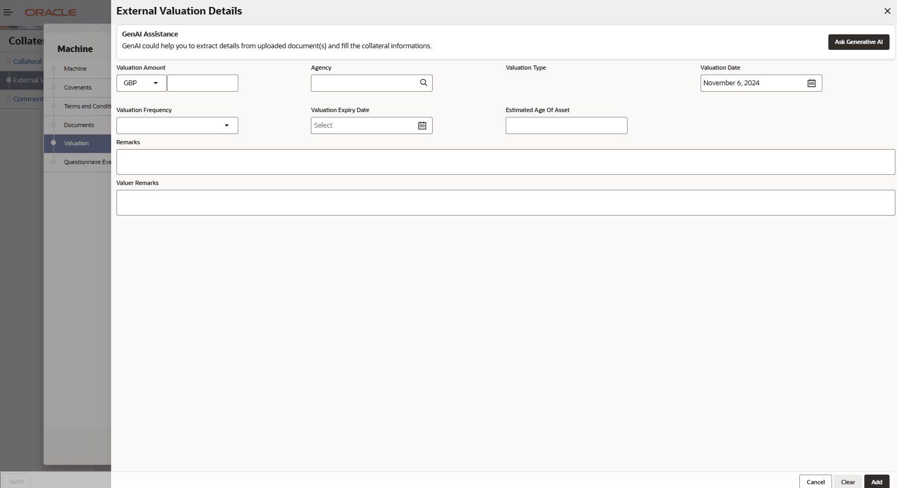Open the Valuation Expiry Date Select field

tap(360, 125)
